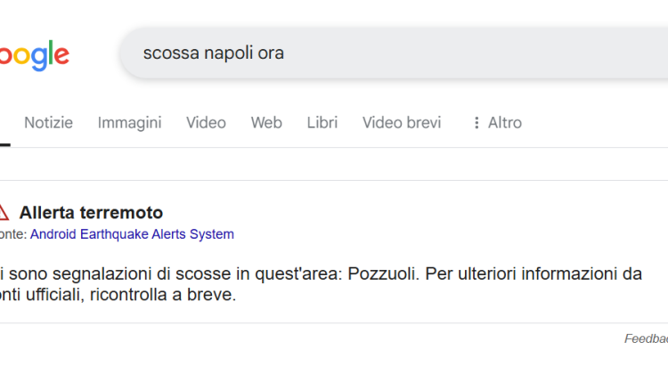Switch to the Notizie tab
668x383 pixels.
point(48,123)
